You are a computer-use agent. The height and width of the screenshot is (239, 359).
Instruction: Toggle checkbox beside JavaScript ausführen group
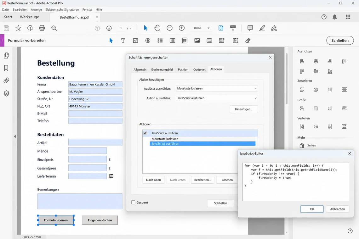click(145, 133)
